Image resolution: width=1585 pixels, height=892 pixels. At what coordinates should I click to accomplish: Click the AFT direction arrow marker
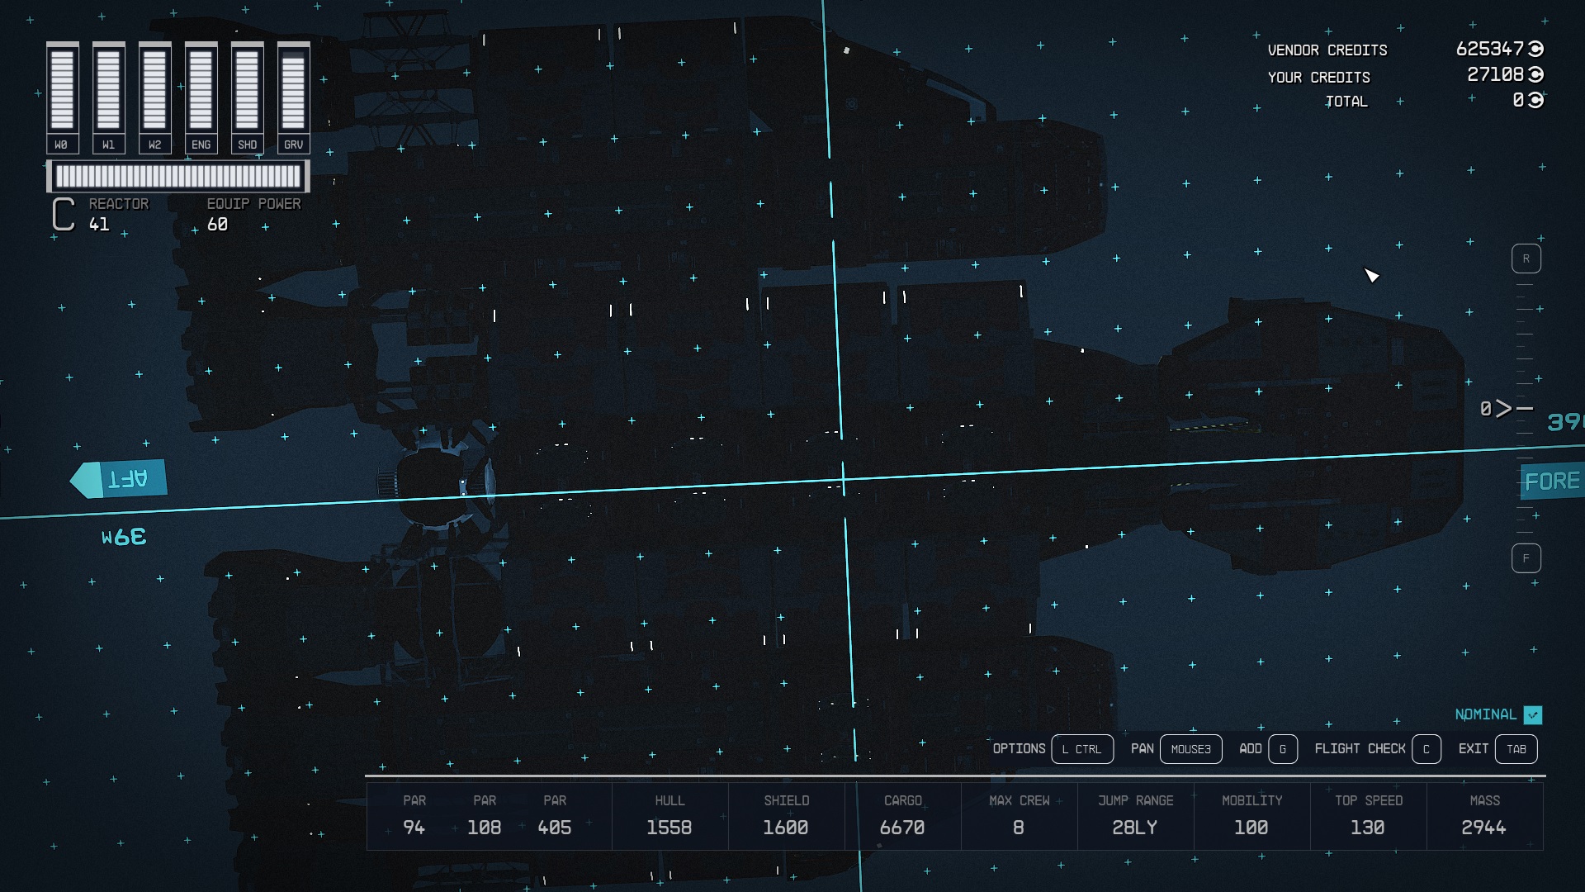[x=120, y=479]
